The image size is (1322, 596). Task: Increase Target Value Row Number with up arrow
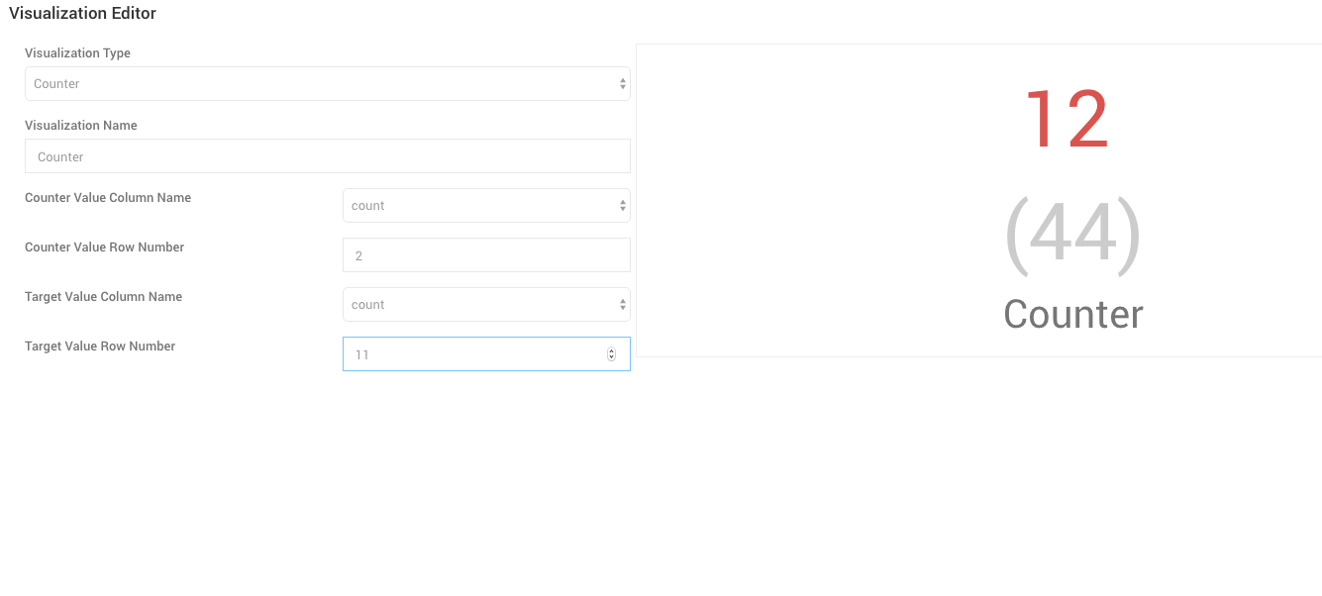[611, 351]
